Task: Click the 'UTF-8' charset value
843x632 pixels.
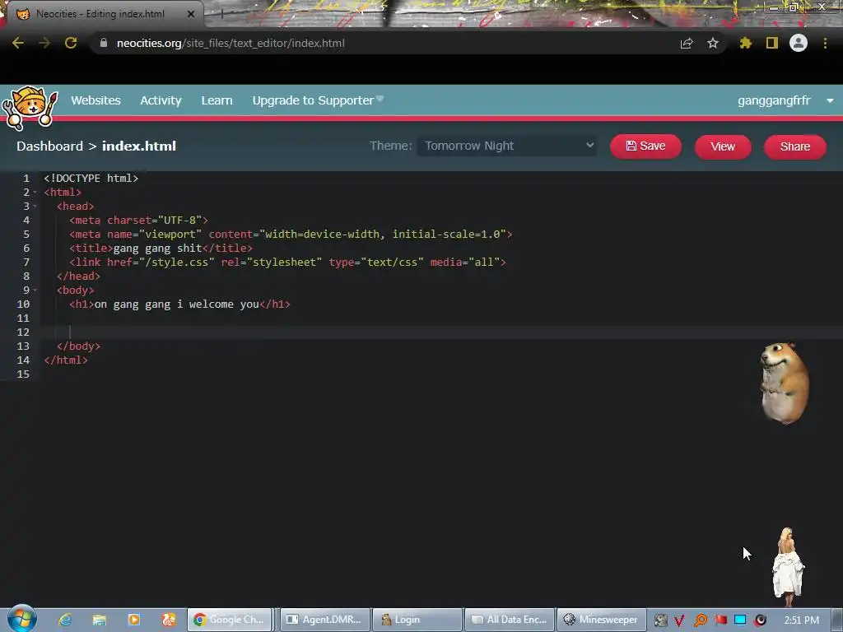Action: [179, 221]
